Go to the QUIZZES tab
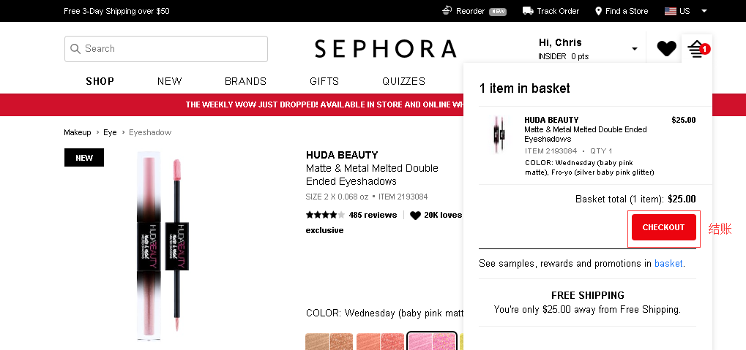The image size is (746, 350). 403,81
